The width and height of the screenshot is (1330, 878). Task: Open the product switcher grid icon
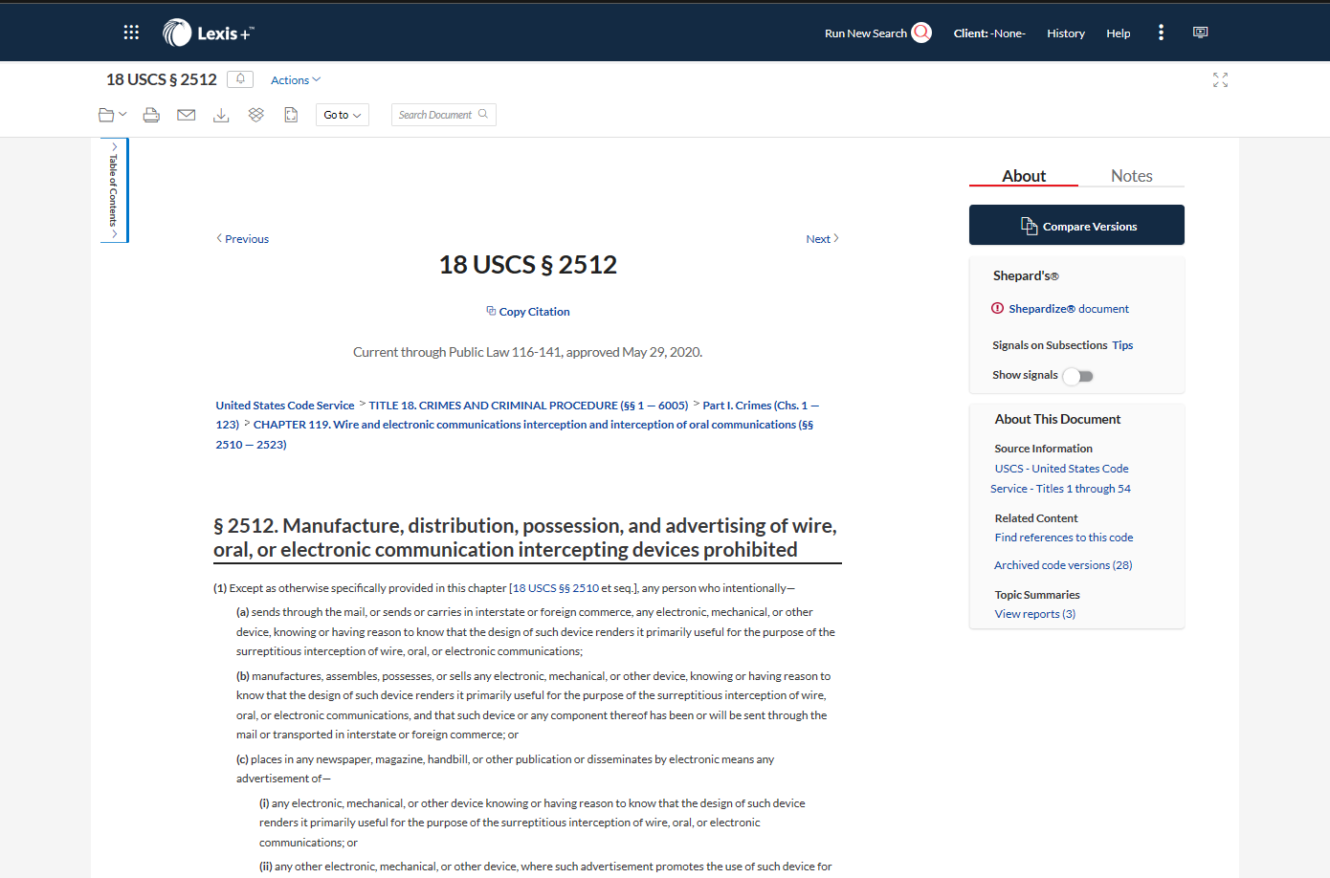[131, 33]
